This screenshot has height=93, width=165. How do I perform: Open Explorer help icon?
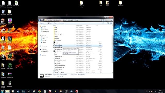click(111, 23)
